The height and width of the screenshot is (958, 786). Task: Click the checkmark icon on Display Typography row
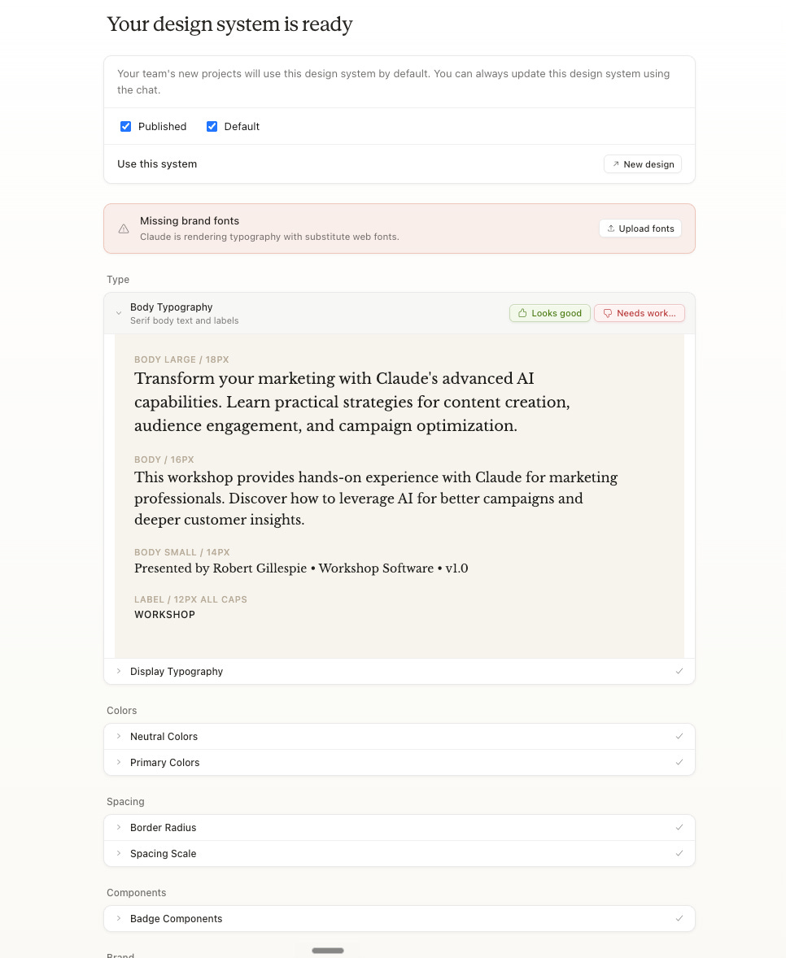tap(679, 671)
